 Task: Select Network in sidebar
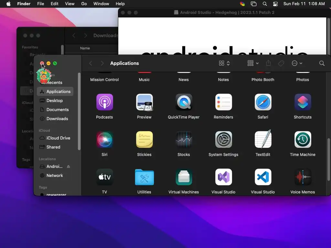(55, 175)
